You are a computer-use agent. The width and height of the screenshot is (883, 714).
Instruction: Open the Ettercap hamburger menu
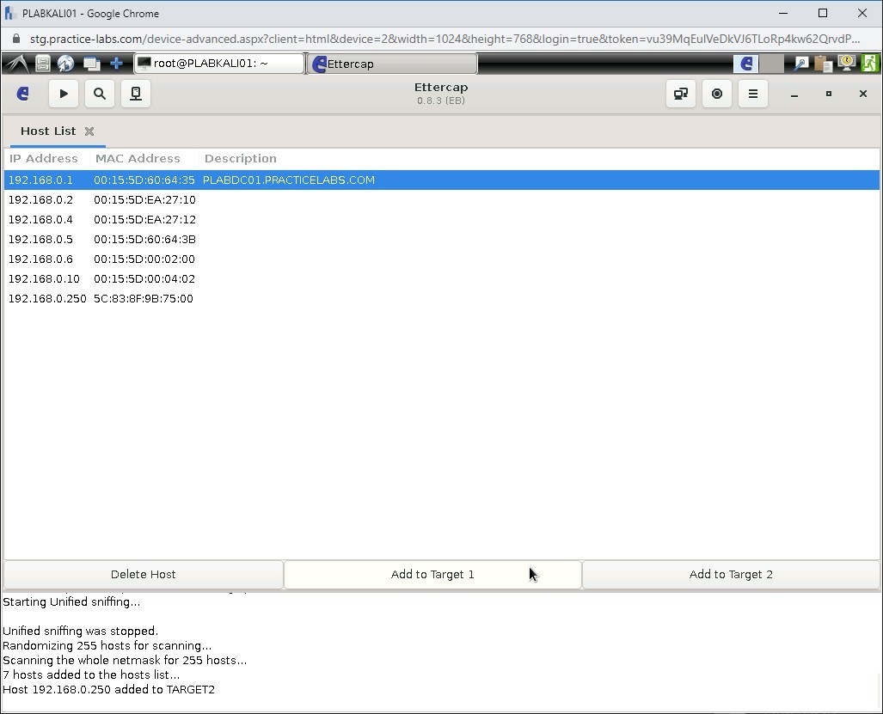752,94
